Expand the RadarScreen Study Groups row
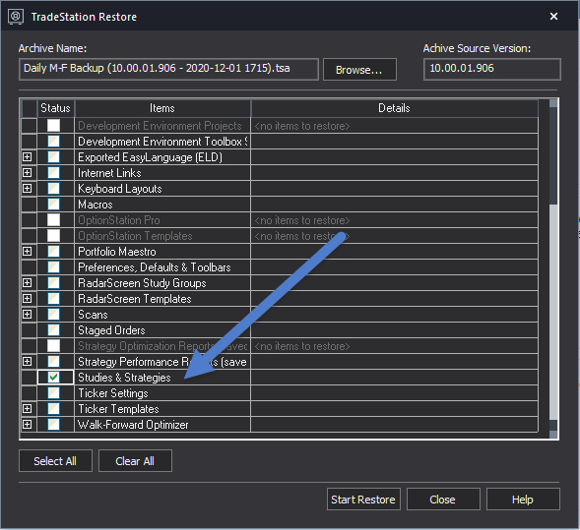Screen dimensions: 580x530 click(x=27, y=283)
